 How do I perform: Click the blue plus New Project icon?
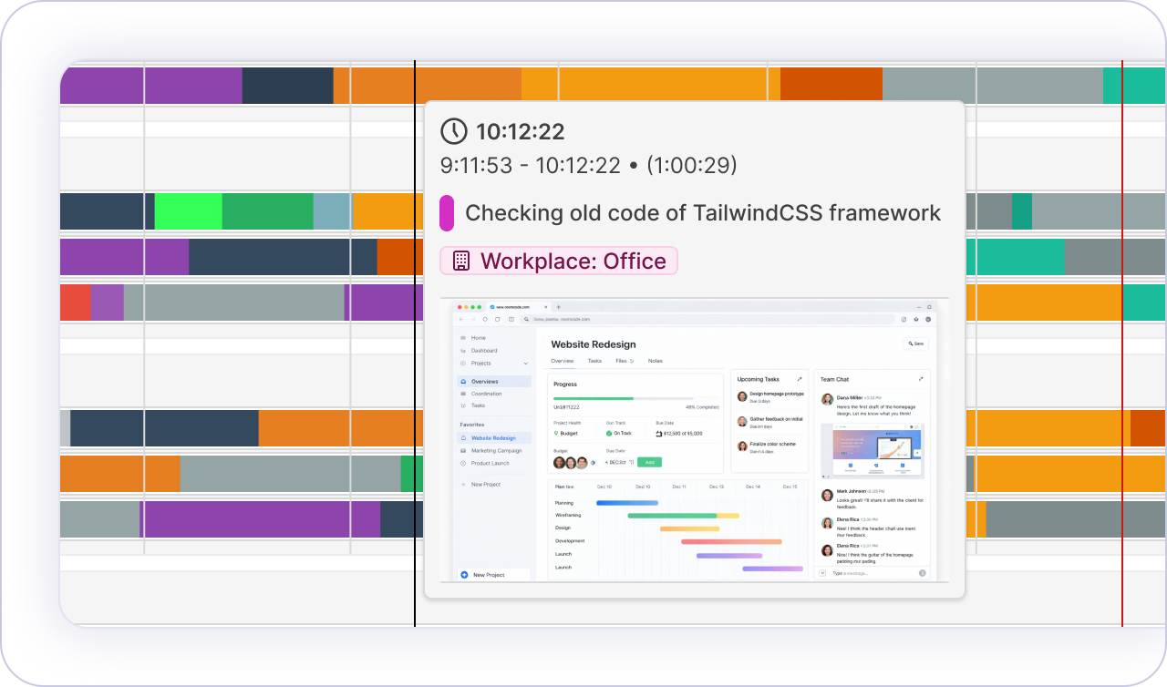464,575
